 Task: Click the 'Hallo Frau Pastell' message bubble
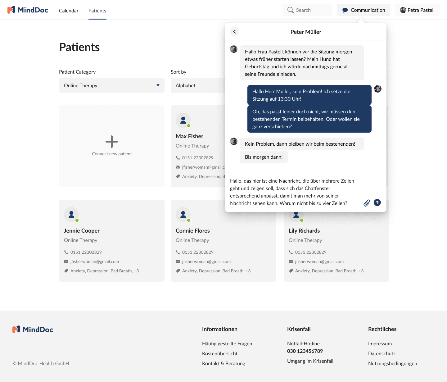pyautogui.click(x=302, y=63)
